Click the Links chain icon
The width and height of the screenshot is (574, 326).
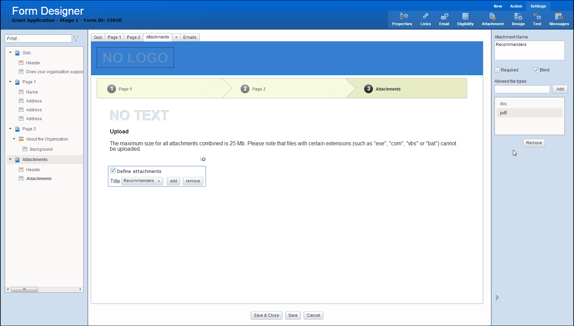[x=425, y=16]
